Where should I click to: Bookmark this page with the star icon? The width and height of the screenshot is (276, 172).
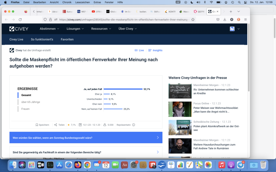193,20
